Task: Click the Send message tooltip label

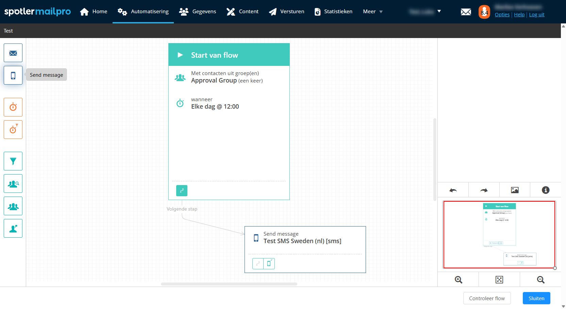Action: point(47,75)
